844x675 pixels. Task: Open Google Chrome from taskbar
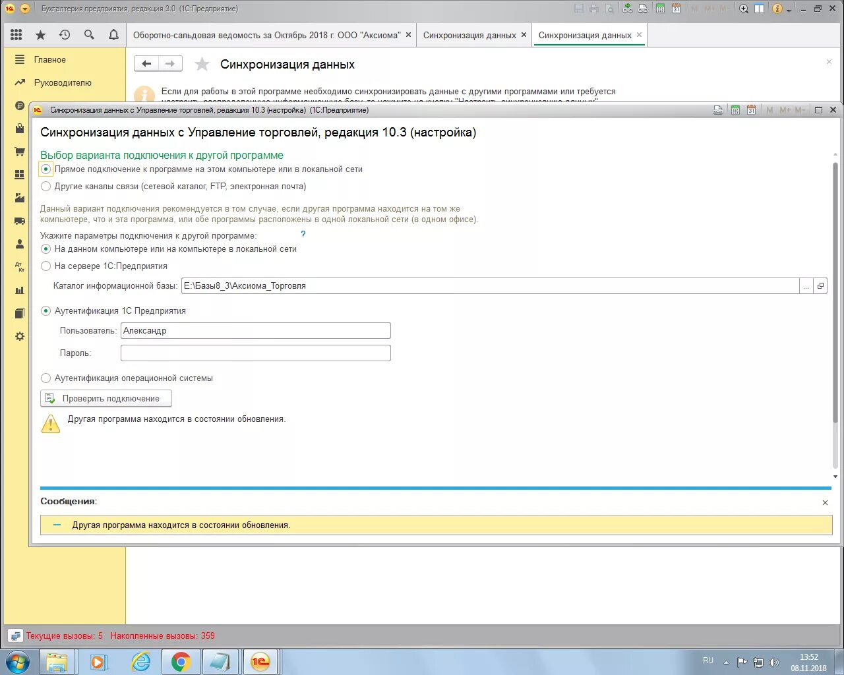coord(181,662)
